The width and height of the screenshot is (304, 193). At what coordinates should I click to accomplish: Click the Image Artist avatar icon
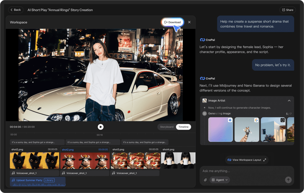point(205,101)
